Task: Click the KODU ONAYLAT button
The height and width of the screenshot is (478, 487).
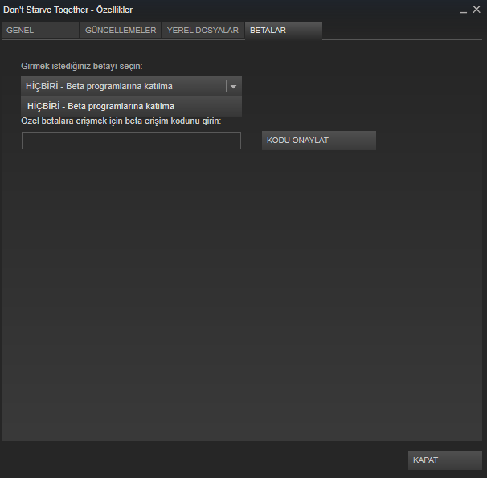Action: pyautogui.click(x=319, y=141)
